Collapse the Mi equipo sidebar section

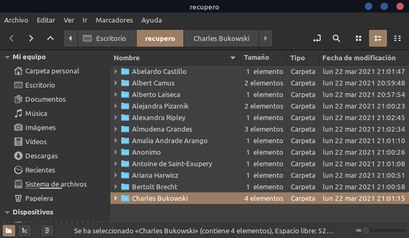[x=7, y=57]
